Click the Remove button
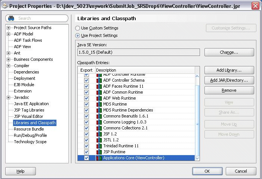Screen dimensions: 262x179 229,90
